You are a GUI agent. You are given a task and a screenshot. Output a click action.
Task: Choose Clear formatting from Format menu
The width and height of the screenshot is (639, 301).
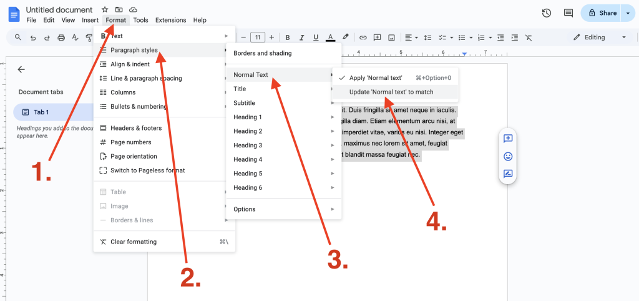(134, 242)
